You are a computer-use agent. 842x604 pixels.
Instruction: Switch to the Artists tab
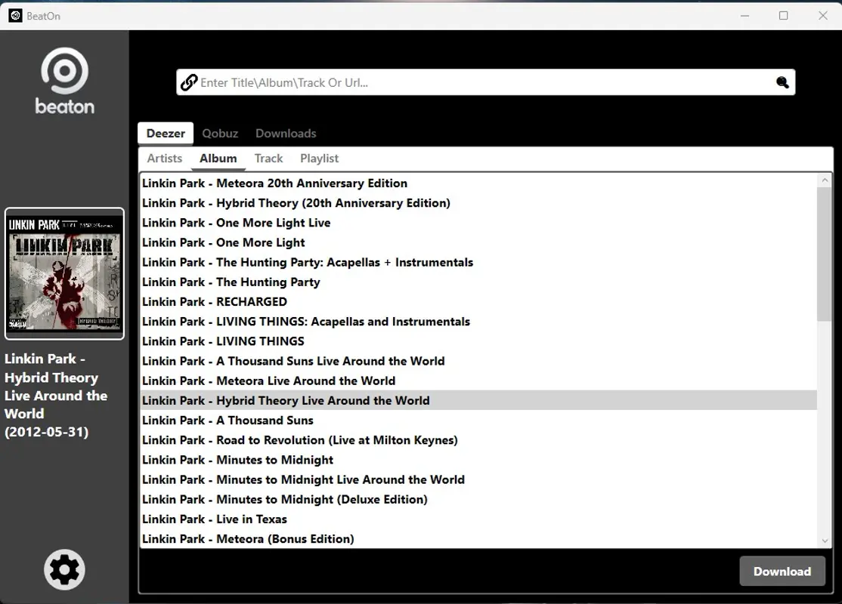point(164,159)
